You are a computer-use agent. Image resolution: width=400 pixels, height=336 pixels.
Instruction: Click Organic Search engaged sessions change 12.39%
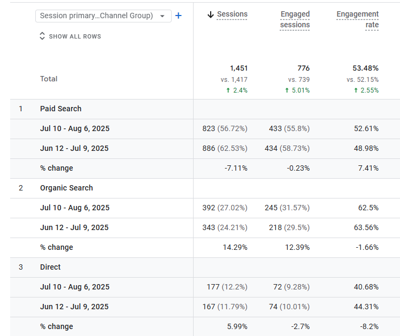(x=297, y=247)
